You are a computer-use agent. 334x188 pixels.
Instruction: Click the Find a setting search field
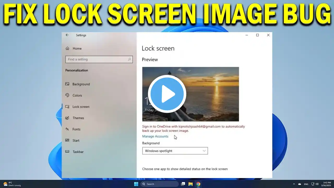99,59
